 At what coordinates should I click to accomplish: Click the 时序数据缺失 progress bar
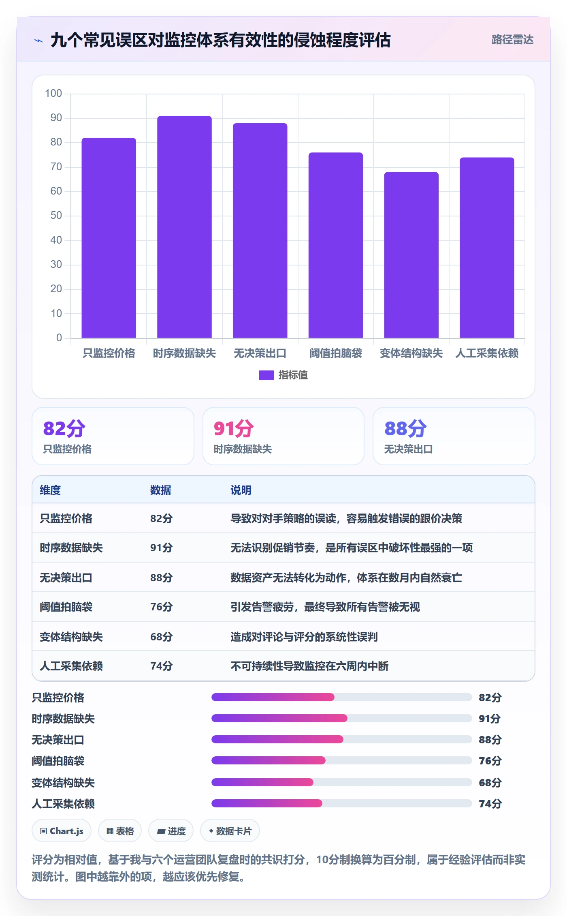coord(342,718)
